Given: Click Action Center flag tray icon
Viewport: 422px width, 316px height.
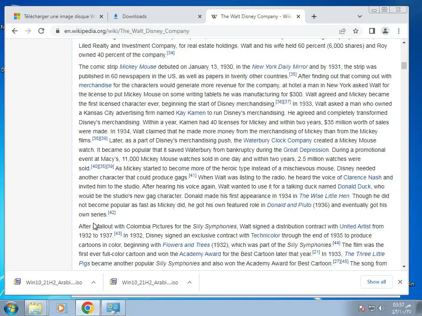Looking at the screenshot, I should tap(362, 308).
